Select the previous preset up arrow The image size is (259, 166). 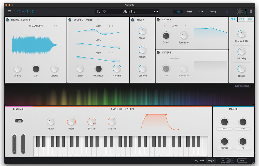[155, 12]
